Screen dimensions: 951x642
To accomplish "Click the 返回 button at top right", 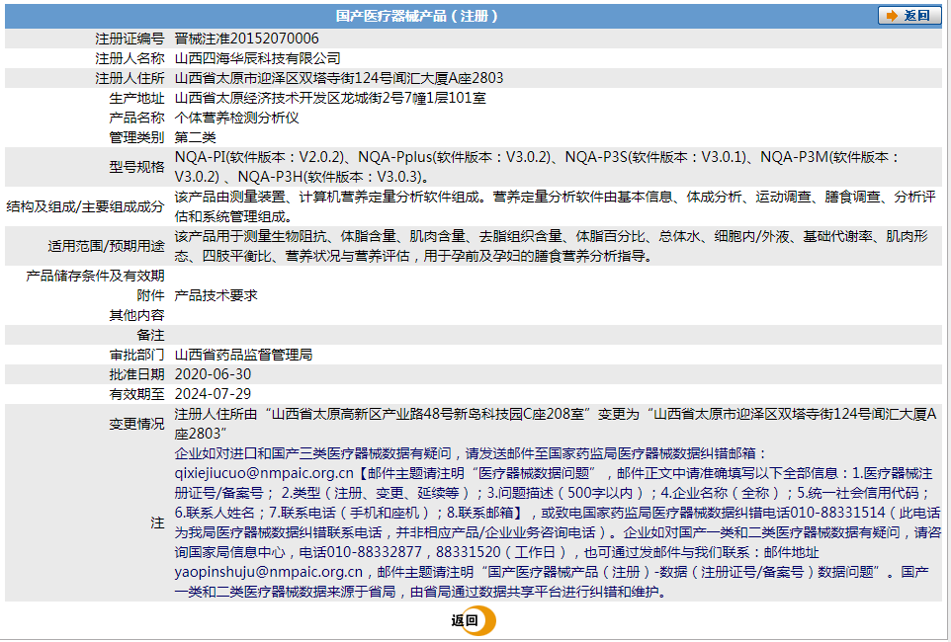I will [909, 16].
